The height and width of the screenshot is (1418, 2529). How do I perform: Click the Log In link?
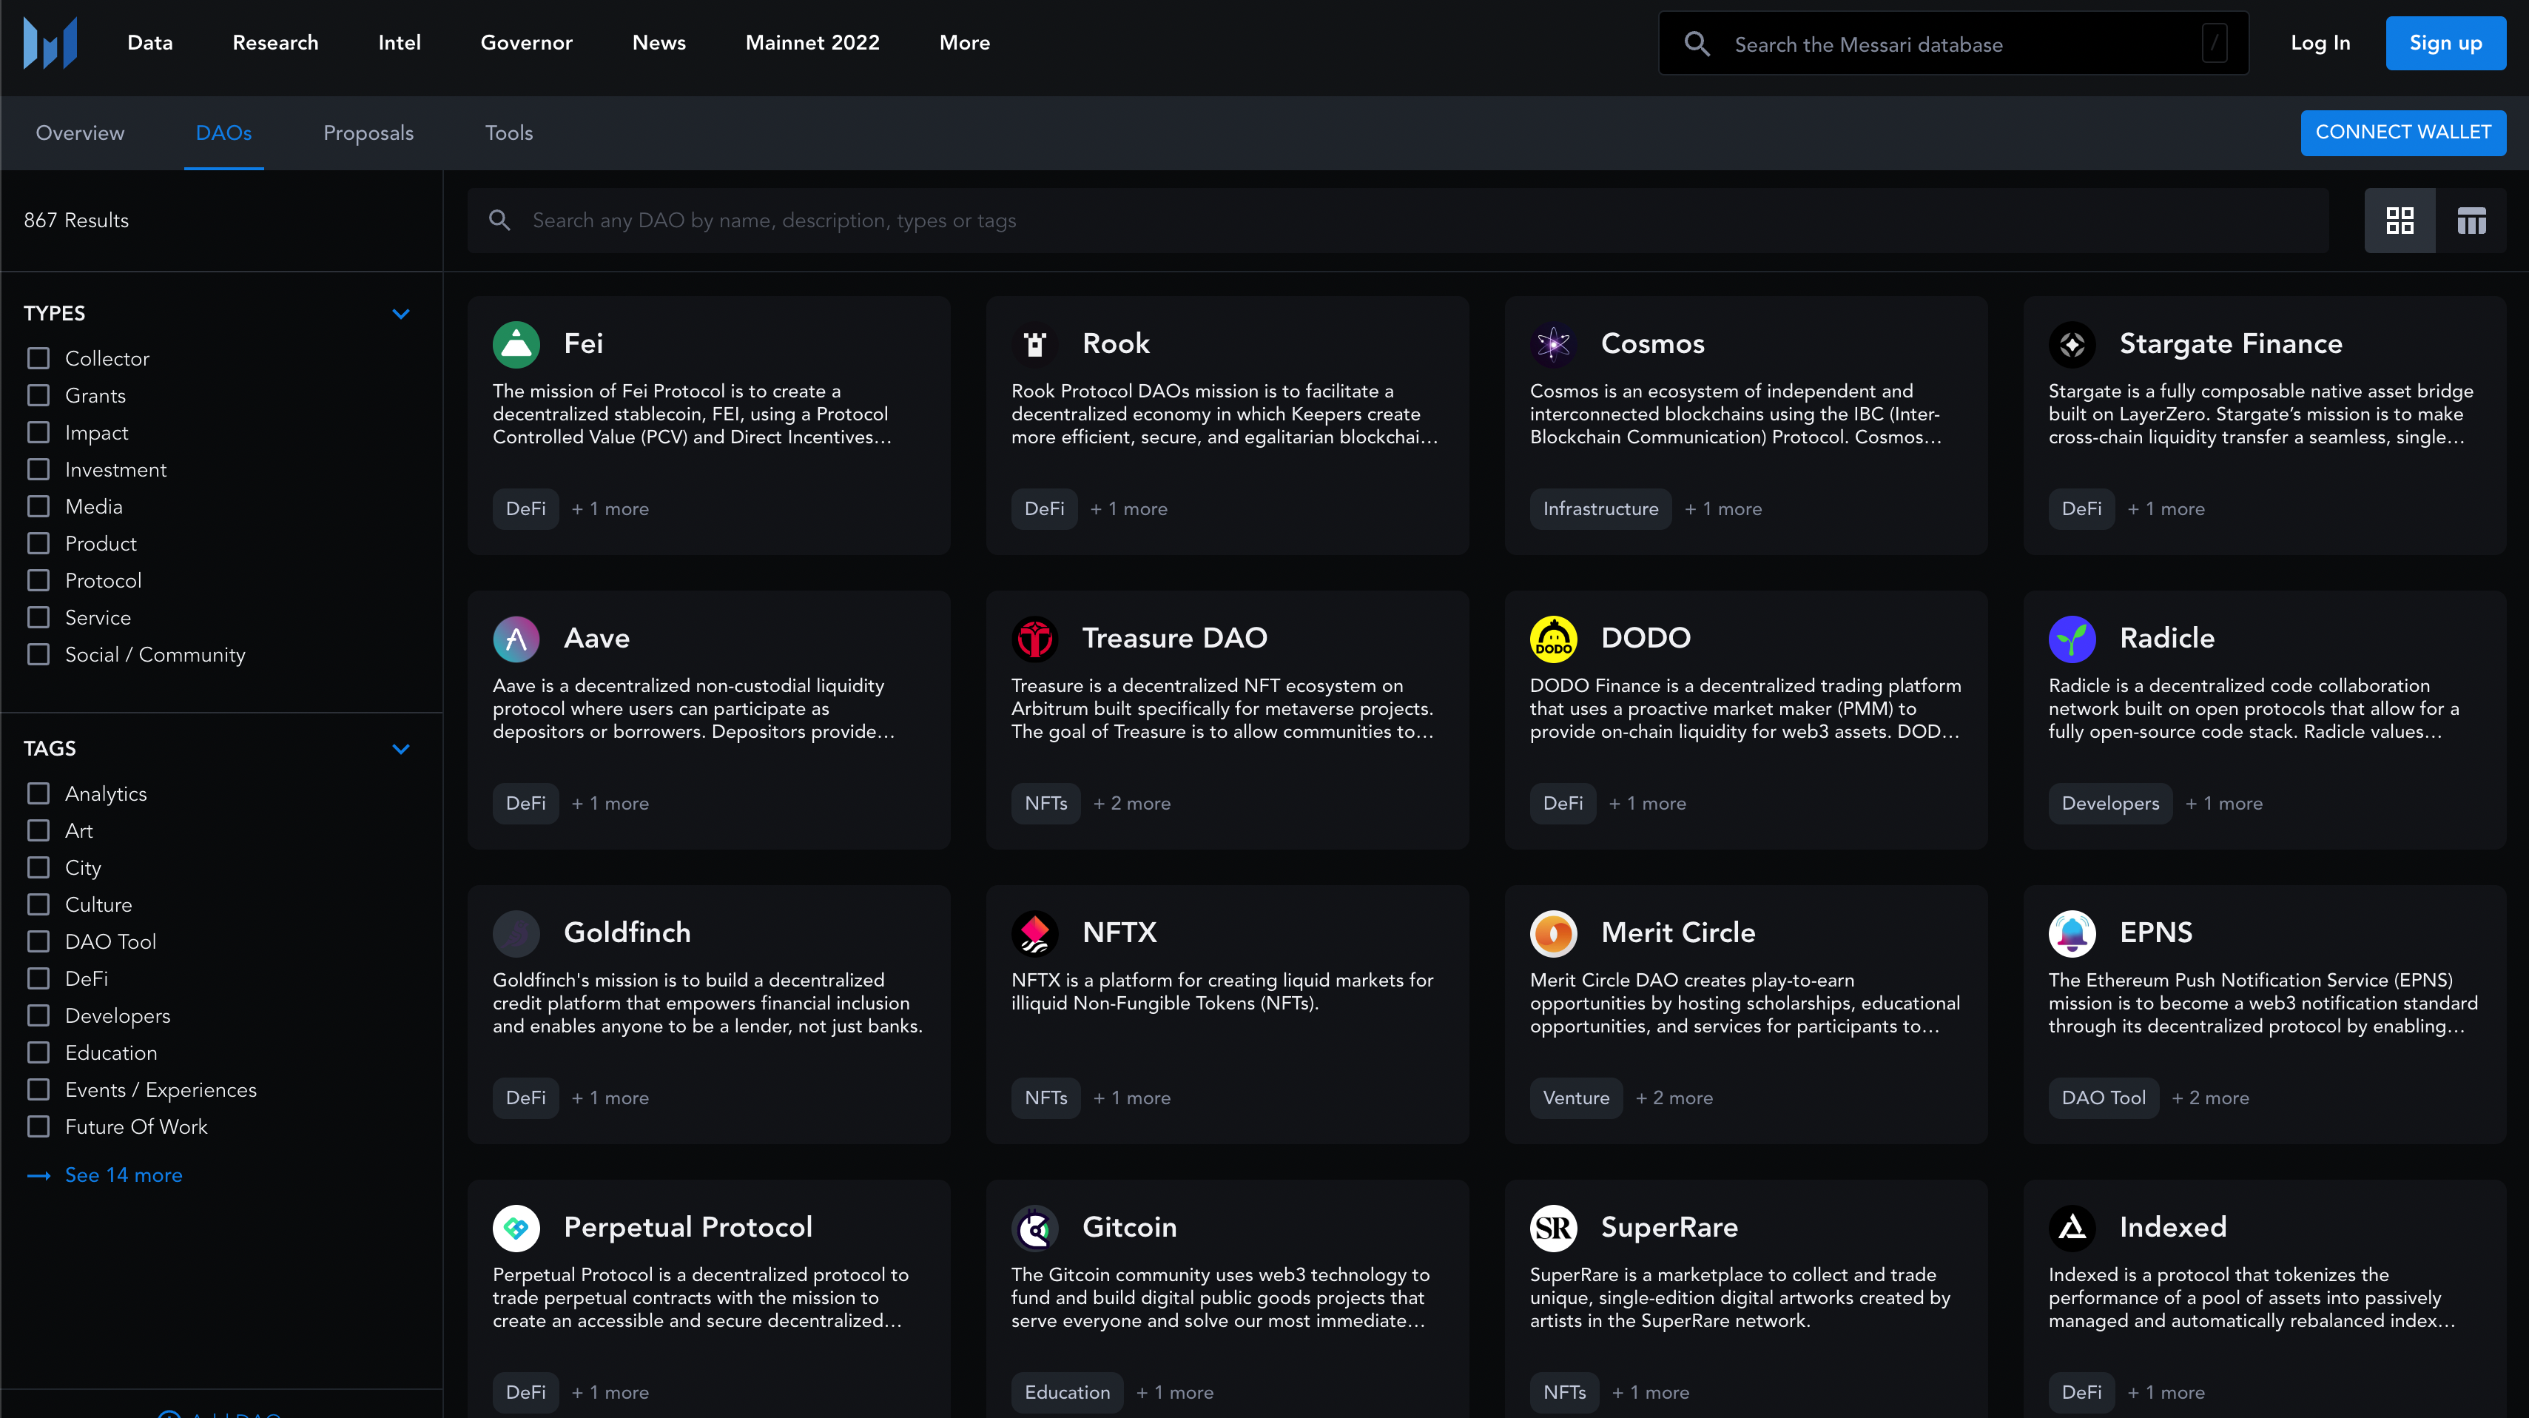(x=2320, y=43)
